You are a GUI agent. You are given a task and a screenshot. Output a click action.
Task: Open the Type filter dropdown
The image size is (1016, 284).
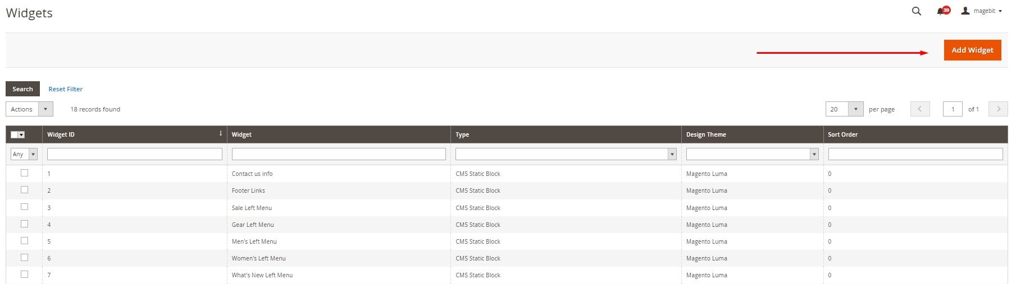pos(566,154)
